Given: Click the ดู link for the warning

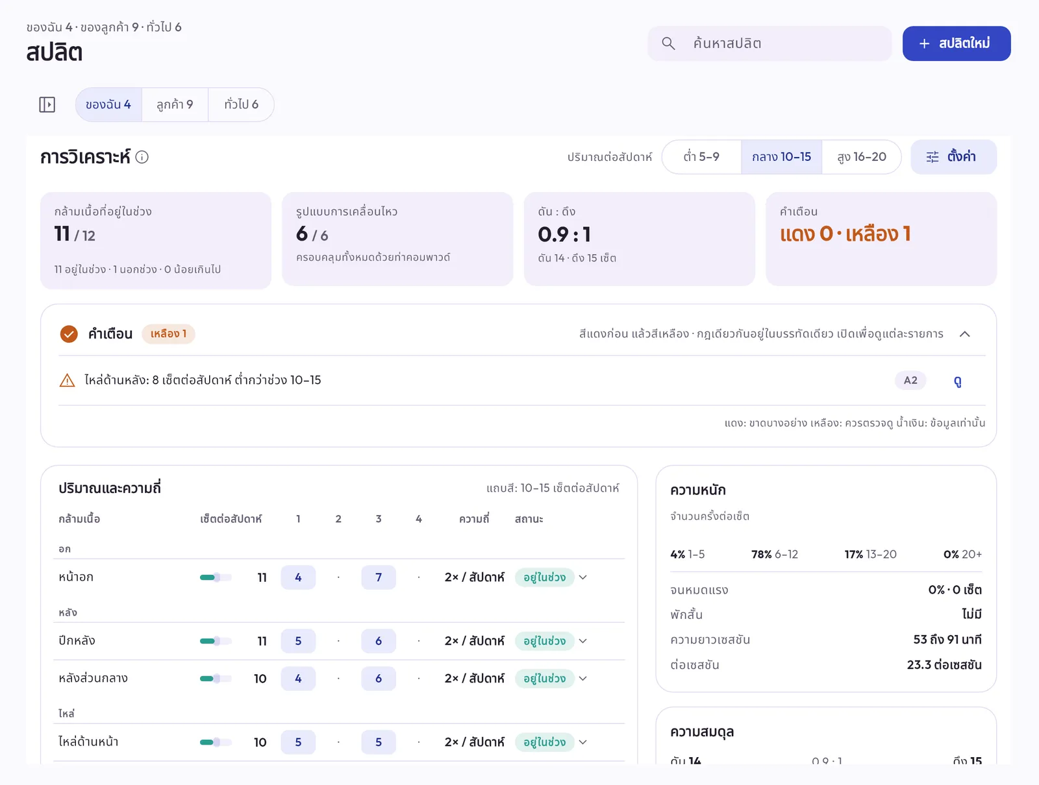Looking at the screenshot, I should click(x=957, y=381).
